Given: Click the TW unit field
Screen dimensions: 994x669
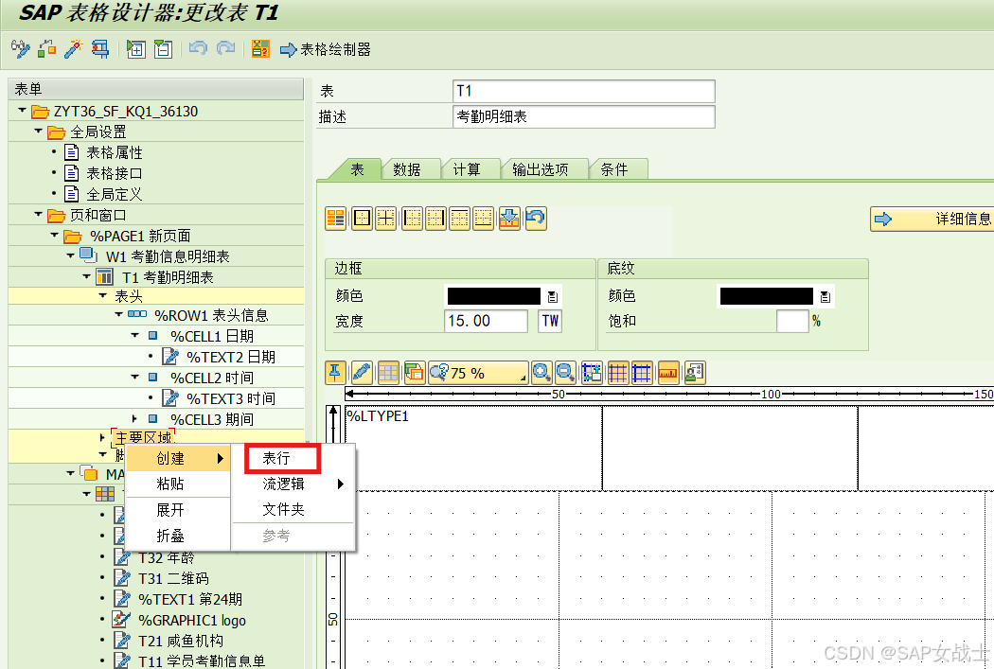Looking at the screenshot, I should coord(550,321).
